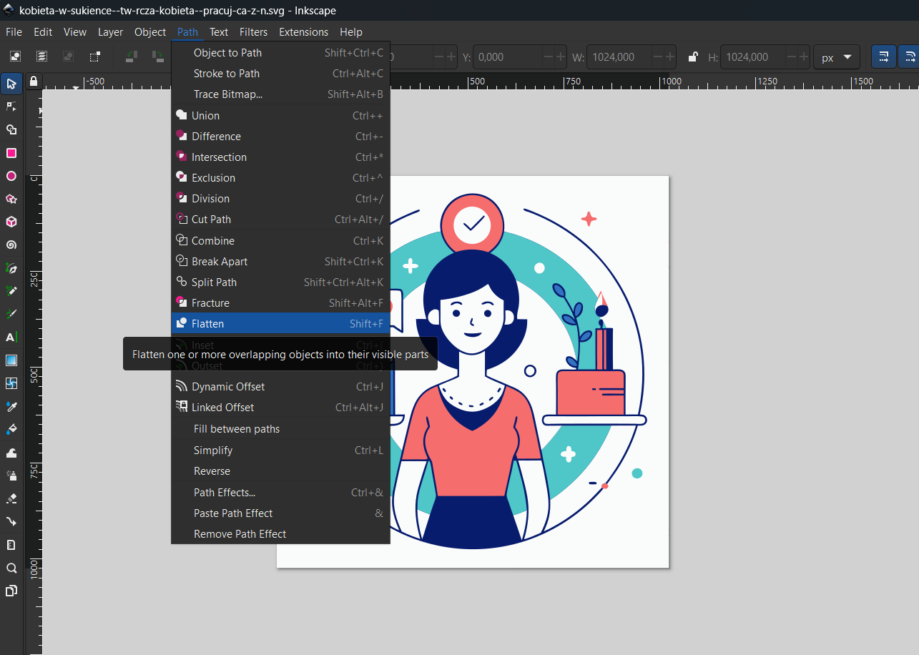The image size is (919, 655).
Task: Select the Spiral tool
Action: tap(11, 245)
